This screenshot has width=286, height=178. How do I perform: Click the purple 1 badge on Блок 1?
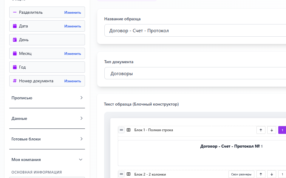282,130
